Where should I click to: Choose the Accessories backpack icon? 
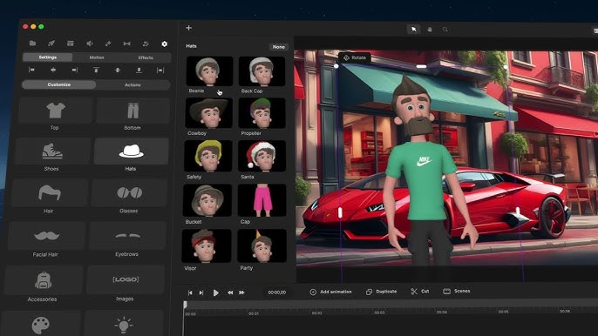coord(43,280)
